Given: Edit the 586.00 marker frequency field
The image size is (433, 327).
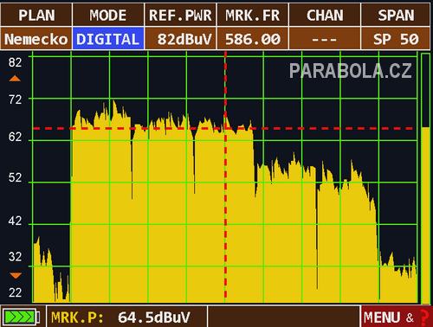Looking at the screenshot, I should coord(253,39).
